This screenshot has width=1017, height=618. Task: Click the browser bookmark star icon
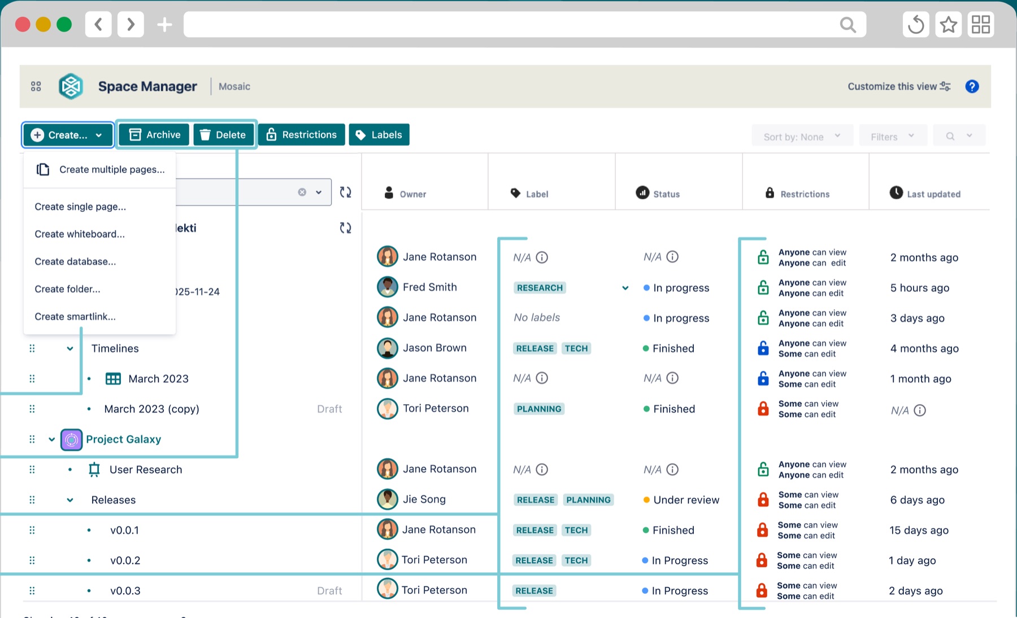pyautogui.click(x=948, y=24)
